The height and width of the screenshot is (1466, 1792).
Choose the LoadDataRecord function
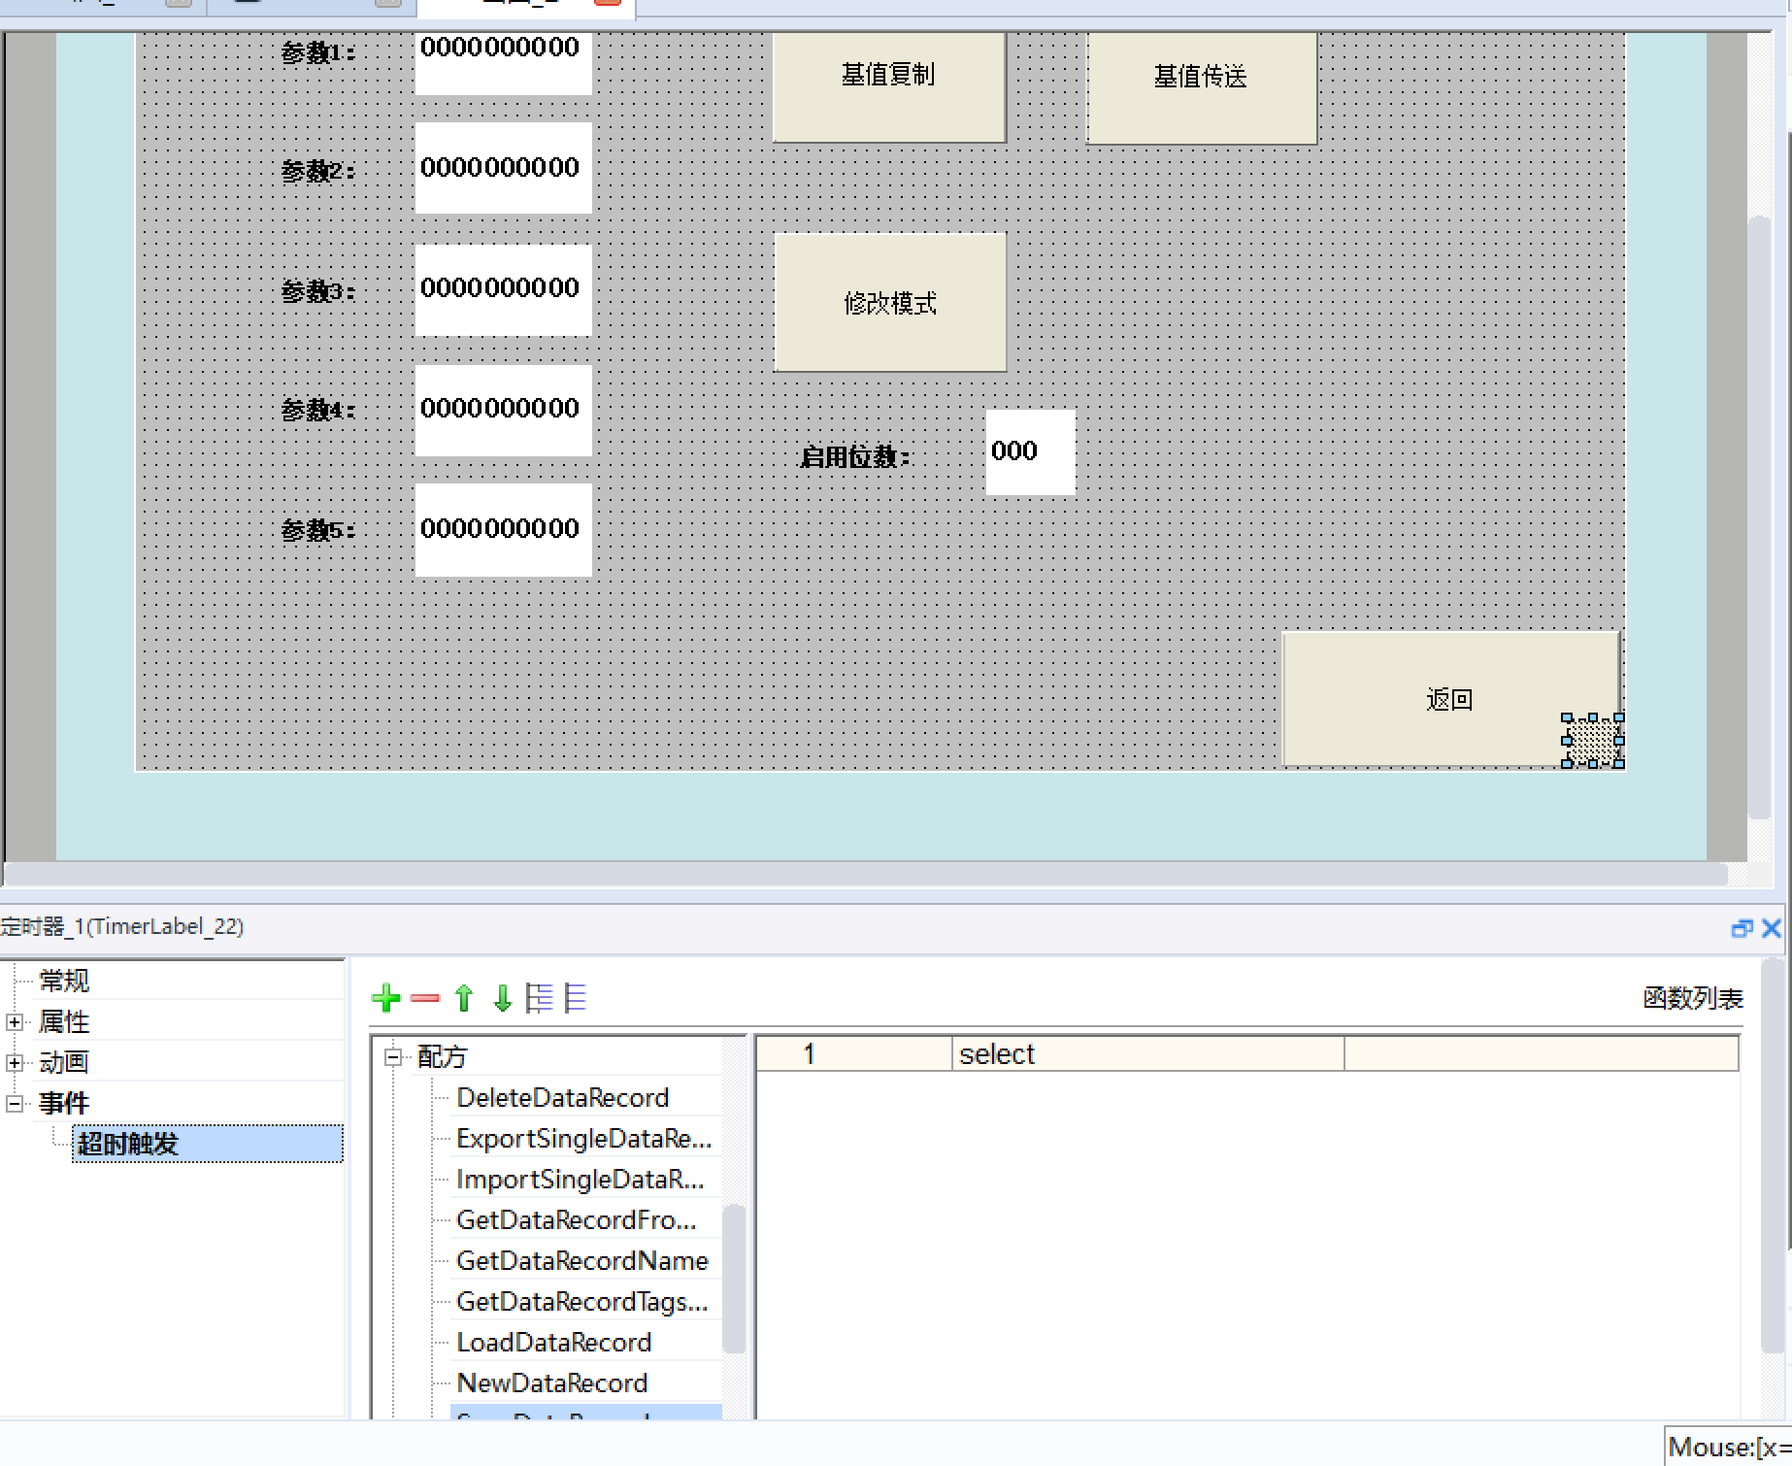tap(554, 1342)
